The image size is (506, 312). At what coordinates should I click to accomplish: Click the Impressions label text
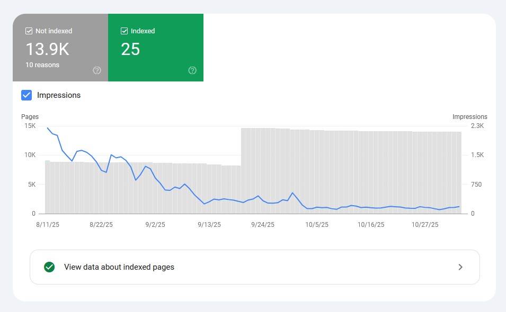[x=59, y=95]
